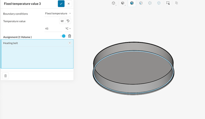Open temperature table/function input icon

coord(62,21)
